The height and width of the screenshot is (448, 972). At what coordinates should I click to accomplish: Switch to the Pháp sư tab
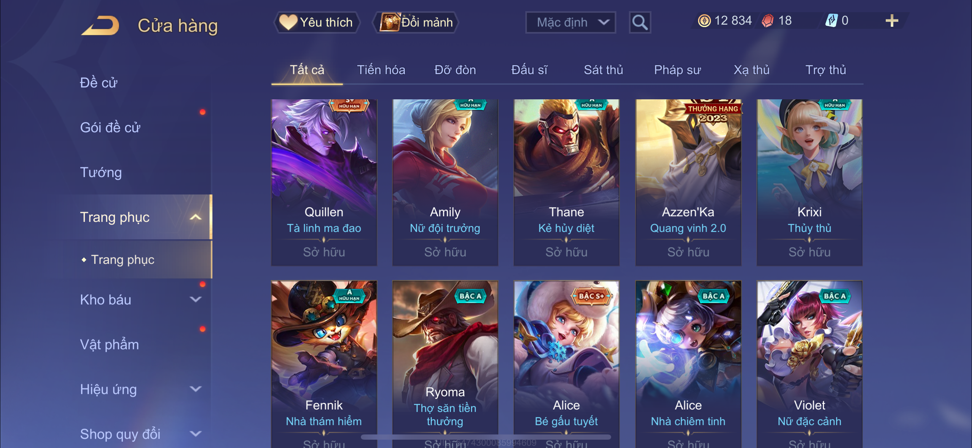677,70
